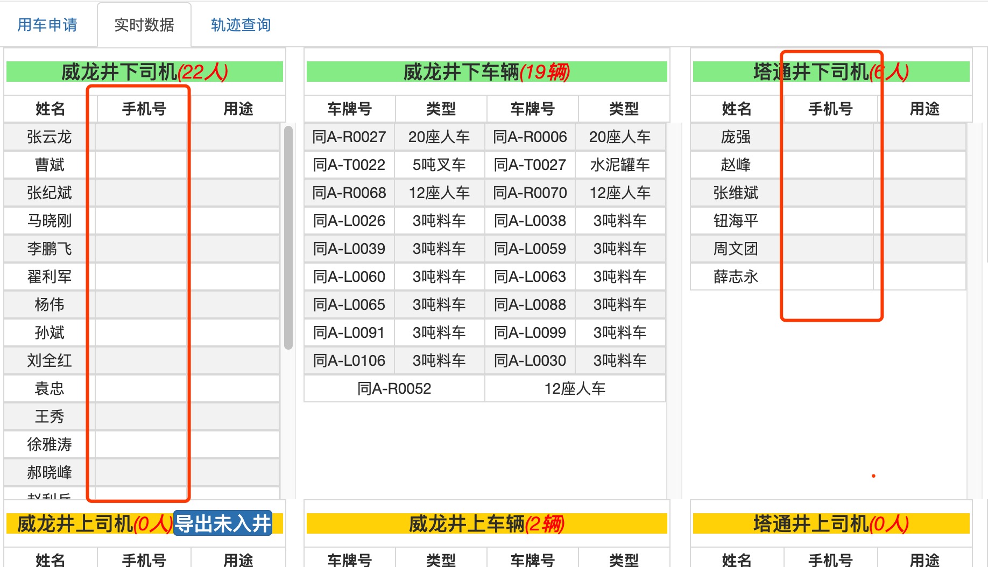Image resolution: width=988 pixels, height=567 pixels.
Task: Select driver 张云龙 in the list
Action: point(50,137)
